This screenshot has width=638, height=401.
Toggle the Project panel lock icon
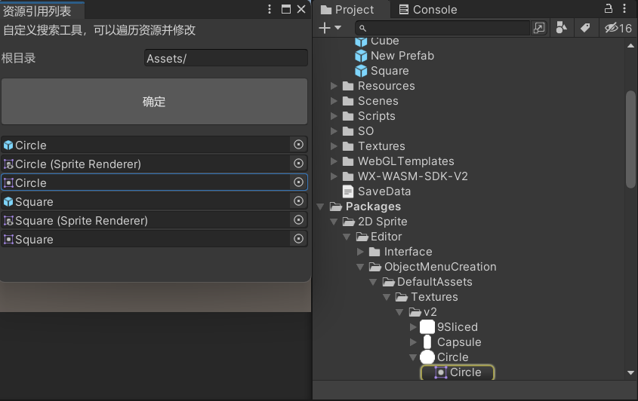(609, 8)
